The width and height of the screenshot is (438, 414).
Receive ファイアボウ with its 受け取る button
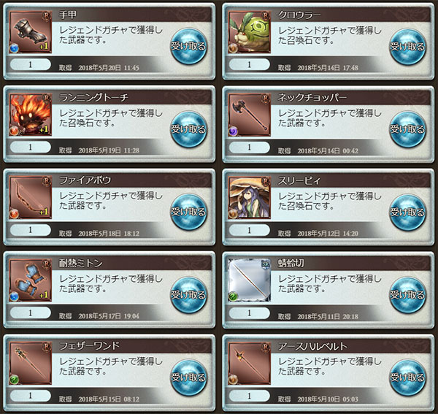click(x=188, y=212)
